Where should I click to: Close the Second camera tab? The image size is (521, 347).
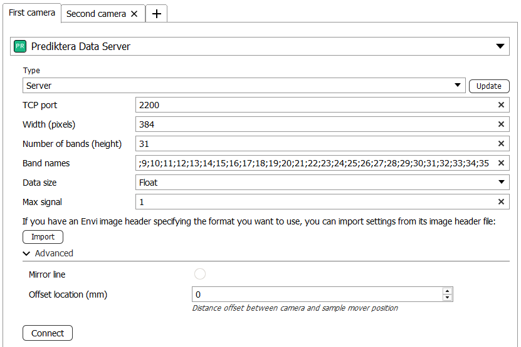(x=134, y=14)
